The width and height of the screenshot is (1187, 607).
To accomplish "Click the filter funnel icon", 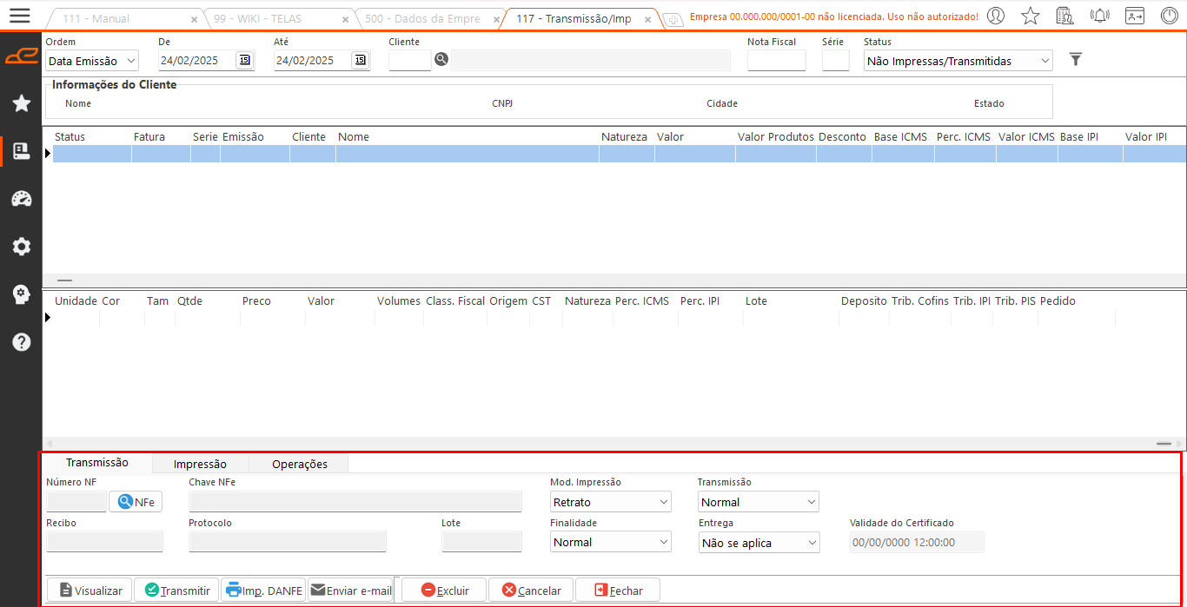I will coord(1076,60).
